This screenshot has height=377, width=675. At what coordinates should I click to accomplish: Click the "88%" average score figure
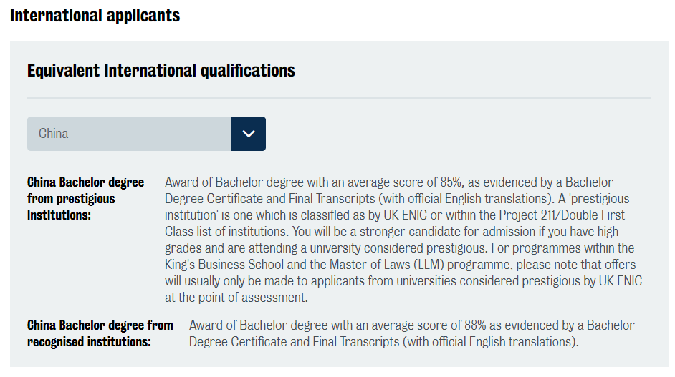click(x=475, y=325)
